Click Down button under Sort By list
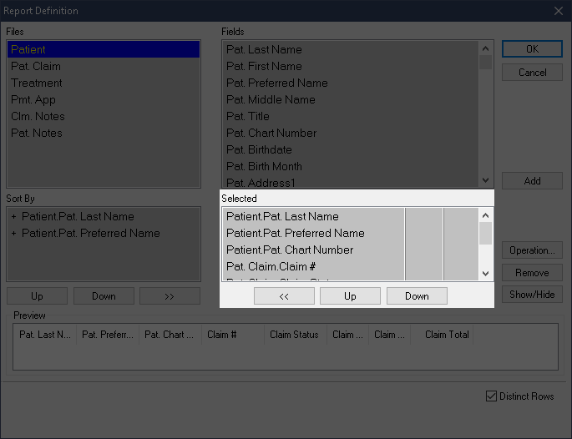The height and width of the screenshot is (439, 572). [104, 296]
